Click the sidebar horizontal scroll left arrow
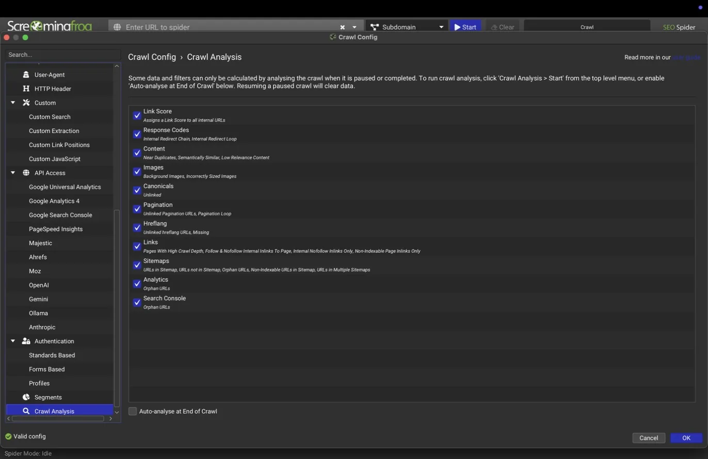 (9, 418)
